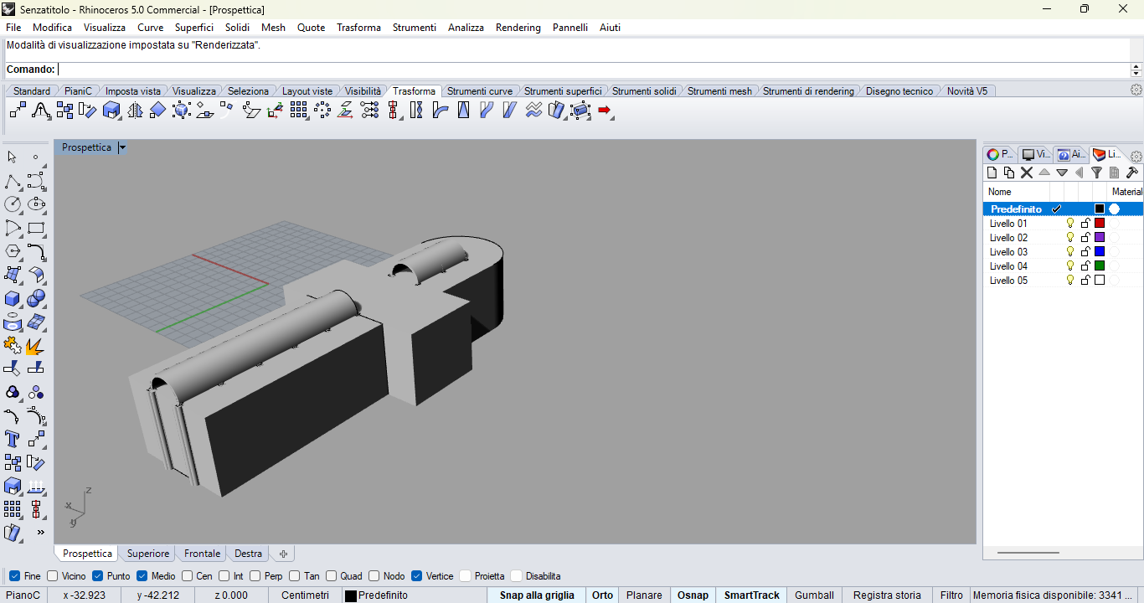1144x603 pixels.
Task: Click the Gumball status bar button
Action: click(x=813, y=595)
